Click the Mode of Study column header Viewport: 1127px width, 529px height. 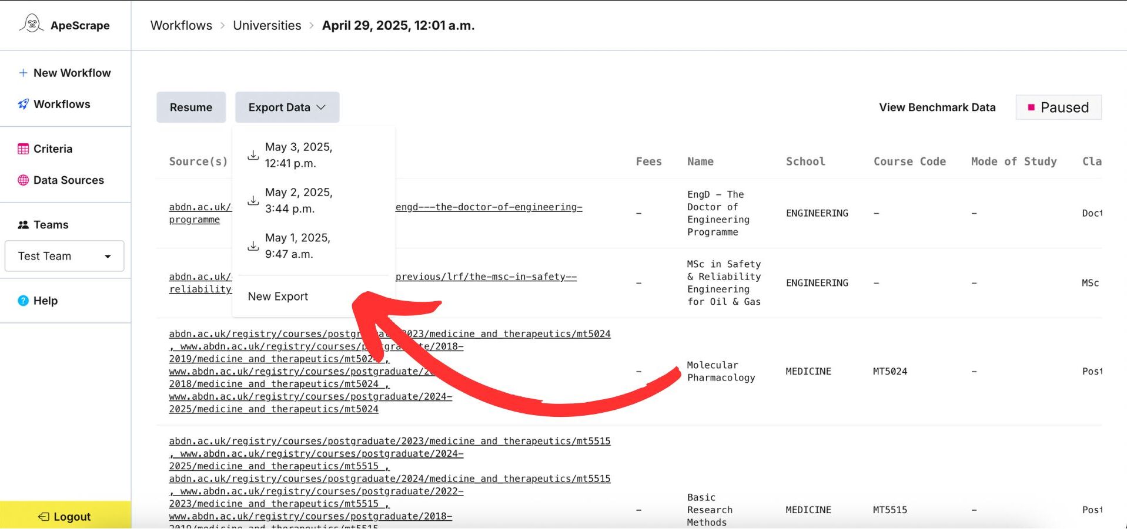[x=1014, y=161]
